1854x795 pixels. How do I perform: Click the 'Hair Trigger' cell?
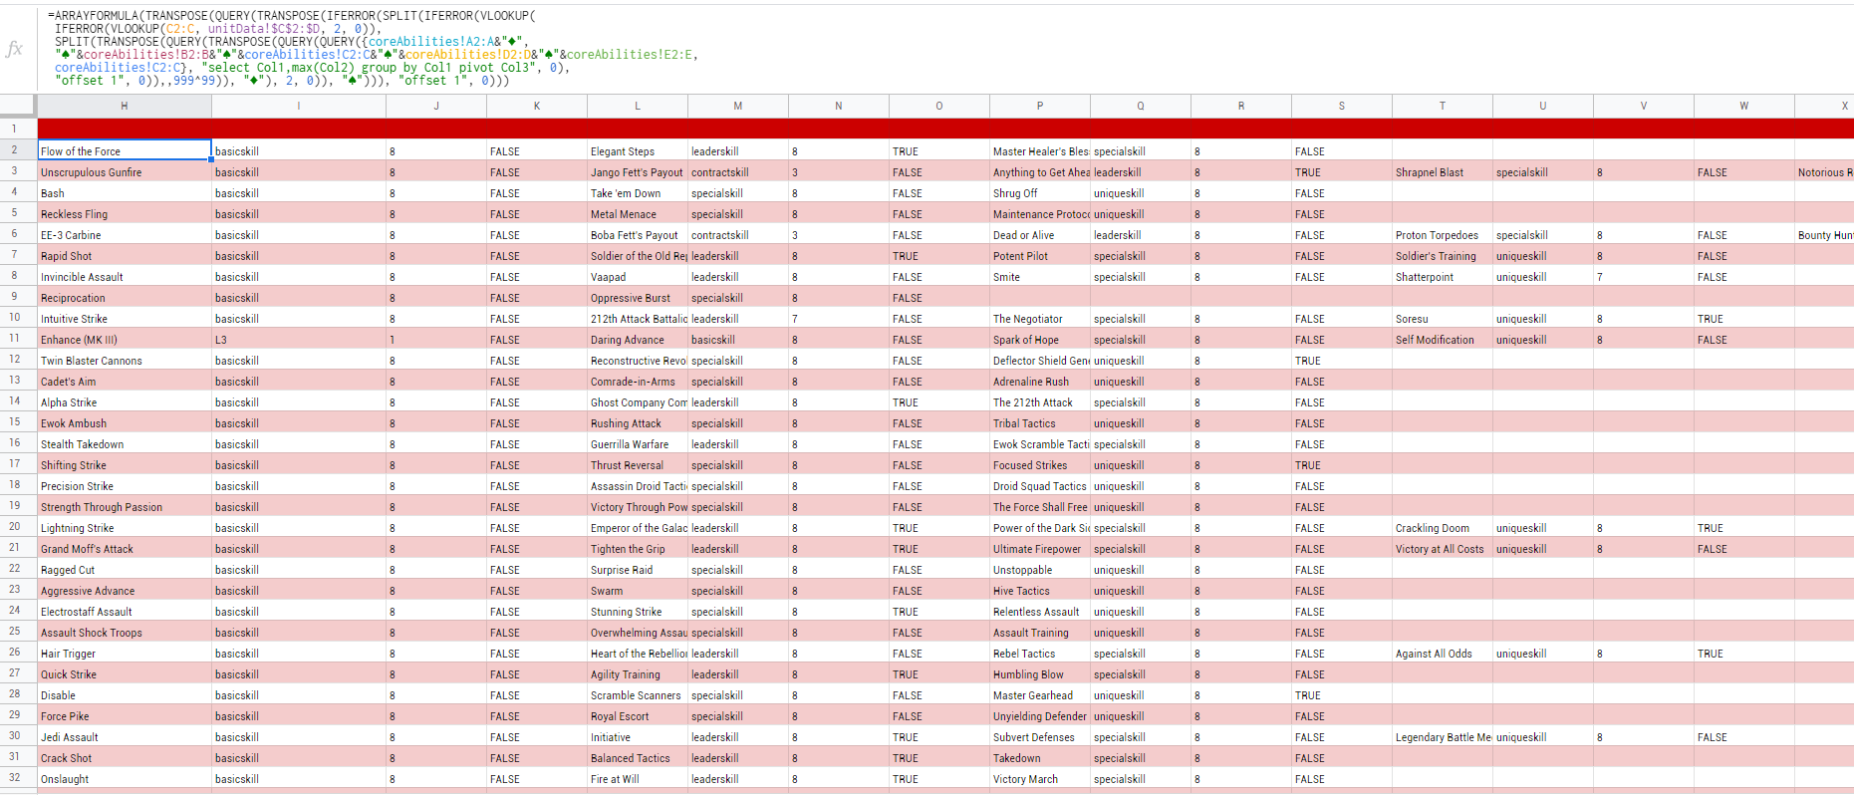[x=125, y=654]
